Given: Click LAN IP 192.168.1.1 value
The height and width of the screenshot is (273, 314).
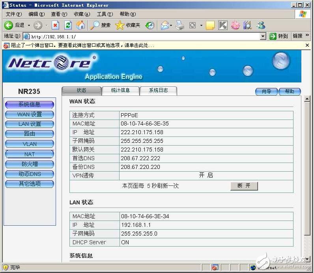Looking at the screenshot, I should tap(136, 225).
